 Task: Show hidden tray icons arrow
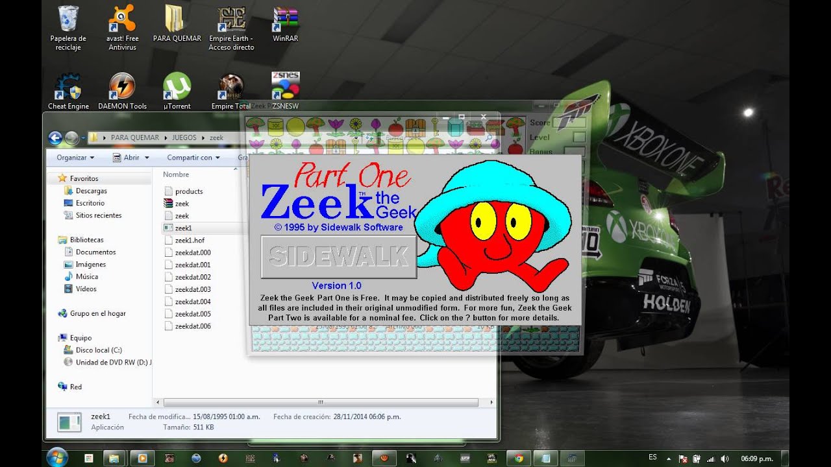tap(668, 459)
